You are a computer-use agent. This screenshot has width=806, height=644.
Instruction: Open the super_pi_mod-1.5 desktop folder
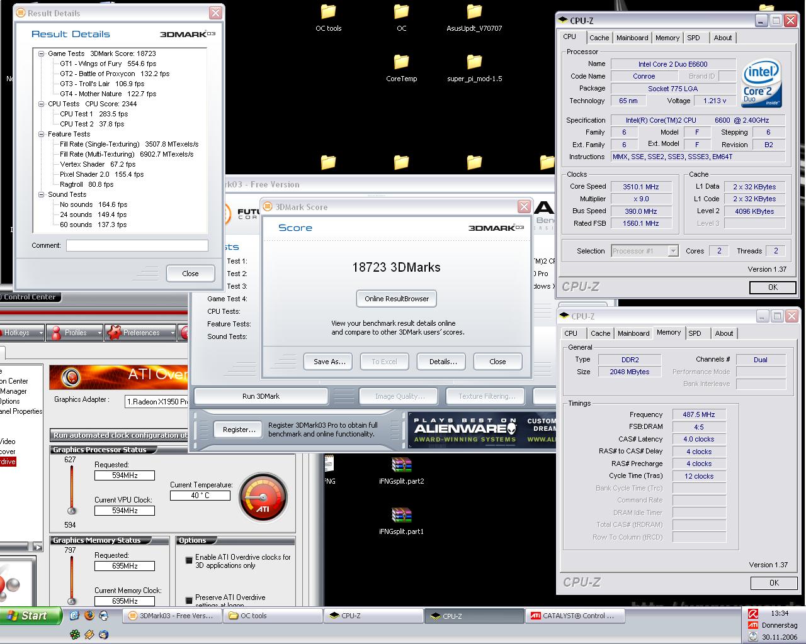pos(474,67)
